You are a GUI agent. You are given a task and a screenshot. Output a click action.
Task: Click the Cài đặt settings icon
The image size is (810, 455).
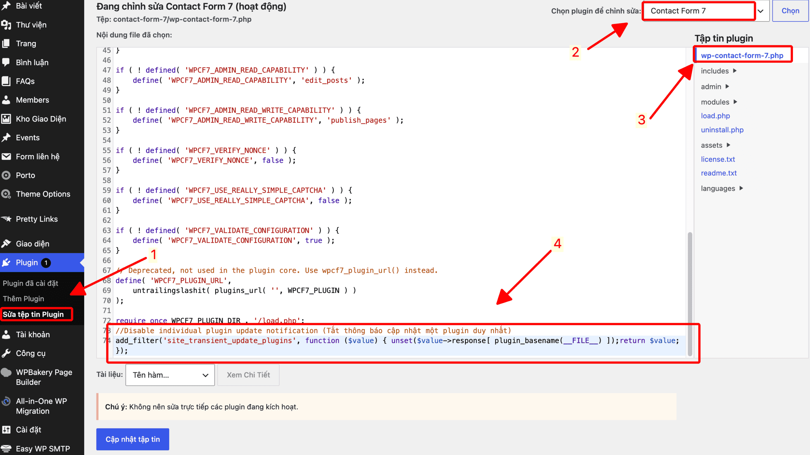pos(6,430)
